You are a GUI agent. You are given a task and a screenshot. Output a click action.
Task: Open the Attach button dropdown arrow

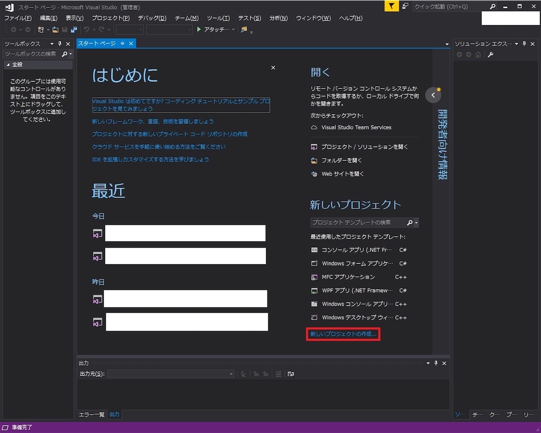(233, 30)
